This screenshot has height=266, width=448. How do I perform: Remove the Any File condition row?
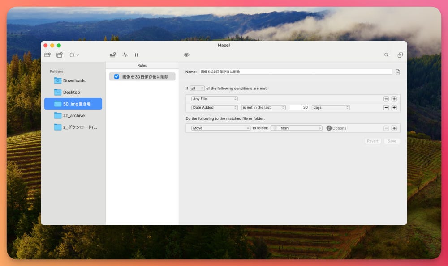386,99
